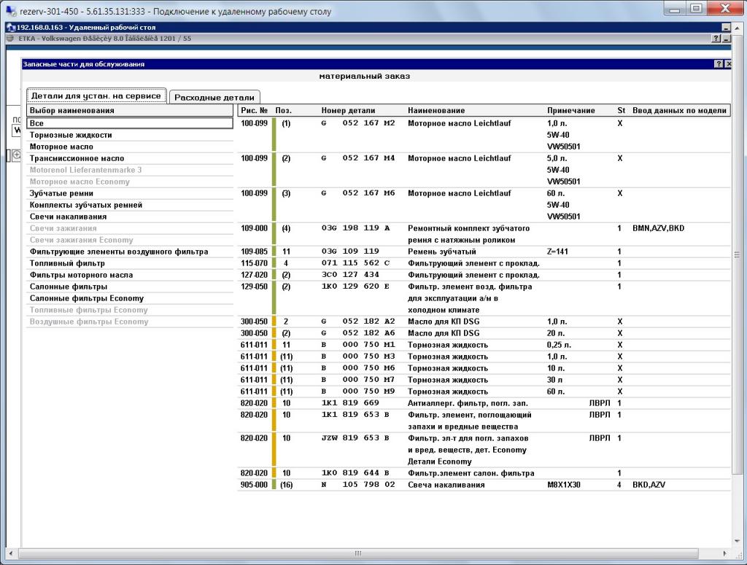Select 'Зубчатые ремни' category
The width and height of the screenshot is (747, 565).
[x=130, y=193]
